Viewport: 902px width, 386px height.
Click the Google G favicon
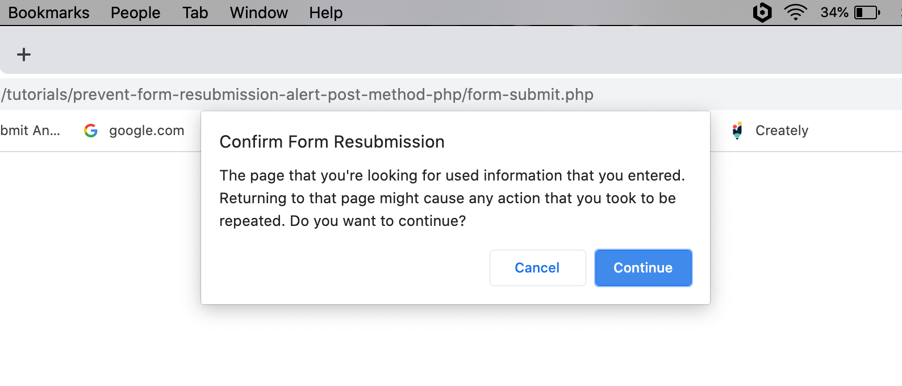pos(91,131)
